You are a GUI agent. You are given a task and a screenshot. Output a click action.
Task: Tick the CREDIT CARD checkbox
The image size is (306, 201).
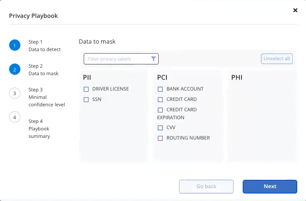click(160, 100)
